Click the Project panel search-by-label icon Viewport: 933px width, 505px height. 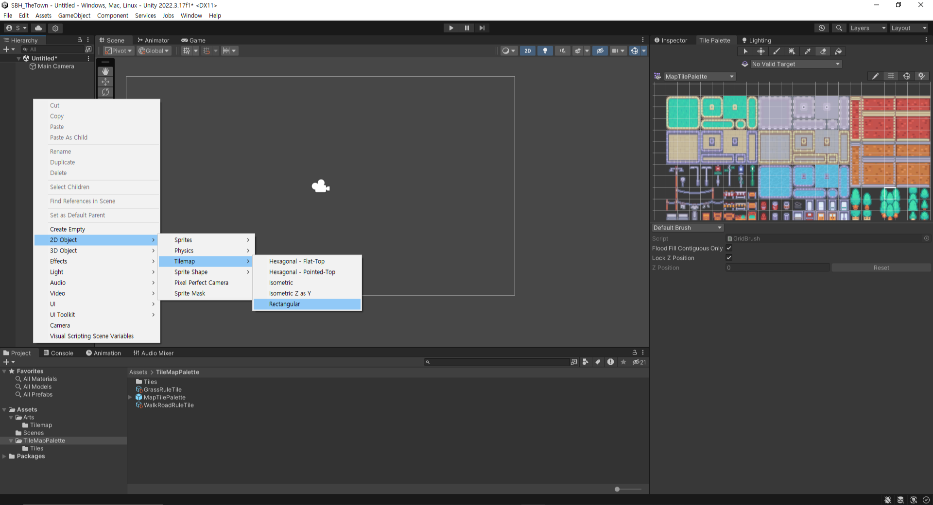tap(598, 362)
